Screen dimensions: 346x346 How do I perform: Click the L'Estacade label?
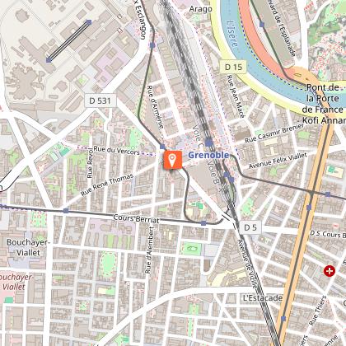[x=263, y=298]
